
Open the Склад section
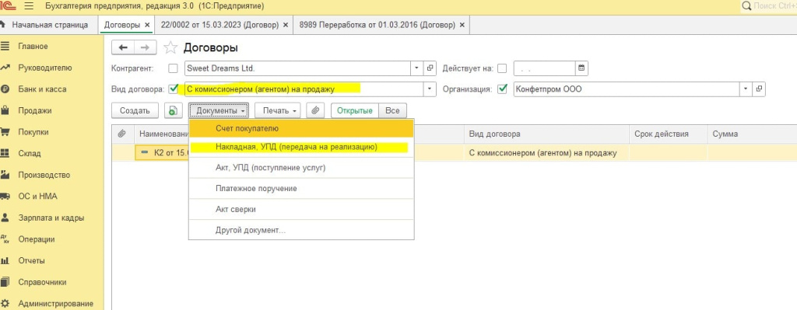(x=30, y=153)
